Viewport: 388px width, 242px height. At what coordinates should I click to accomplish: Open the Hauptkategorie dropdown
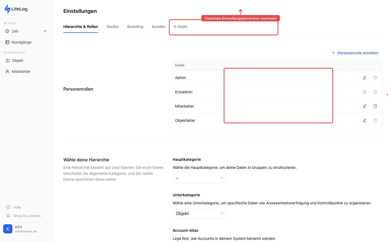pos(199,178)
